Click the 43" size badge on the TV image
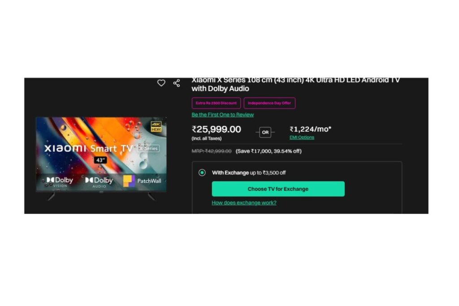The image size is (459, 306). pos(100,160)
